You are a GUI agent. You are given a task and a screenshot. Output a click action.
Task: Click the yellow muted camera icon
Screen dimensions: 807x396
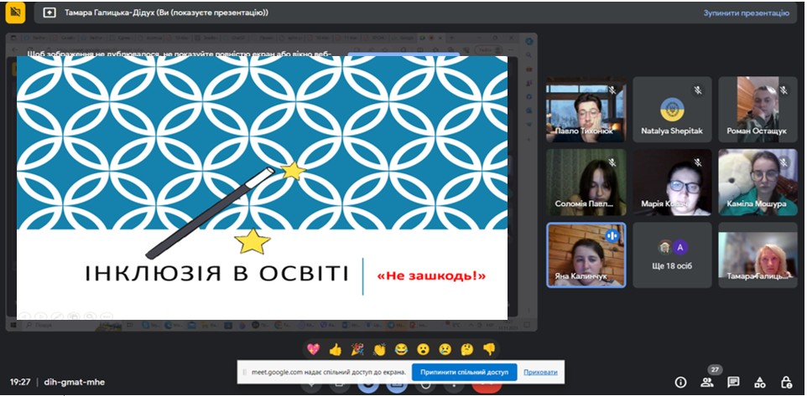pyautogui.click(x=15, y=13)
